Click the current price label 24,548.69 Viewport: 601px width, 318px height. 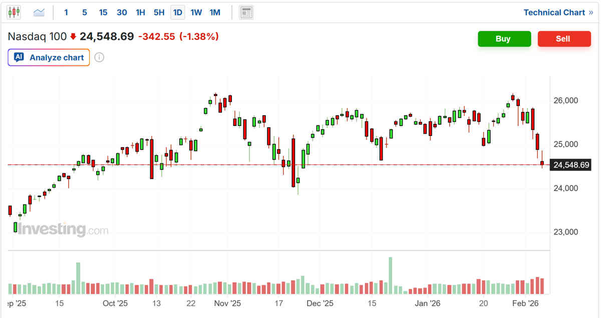pos(570,164)
